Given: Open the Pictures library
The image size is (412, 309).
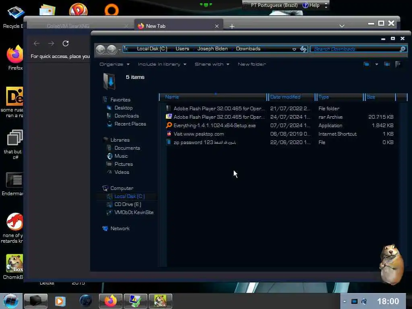Looking at the screenshot, I should (124, 164).
